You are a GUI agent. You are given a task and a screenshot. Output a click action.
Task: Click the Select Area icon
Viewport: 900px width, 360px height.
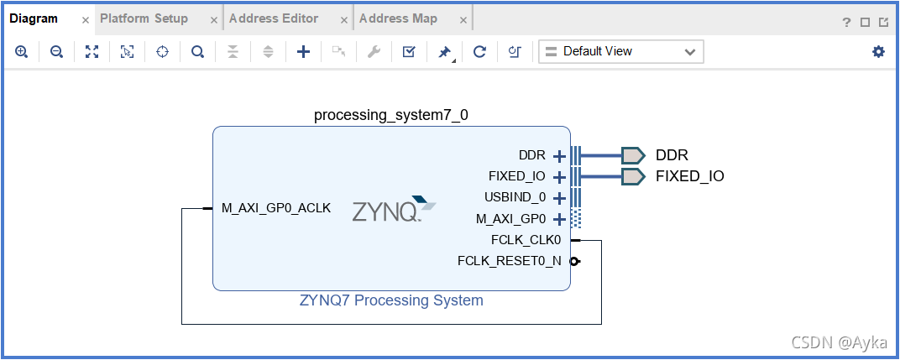(127, 52)
